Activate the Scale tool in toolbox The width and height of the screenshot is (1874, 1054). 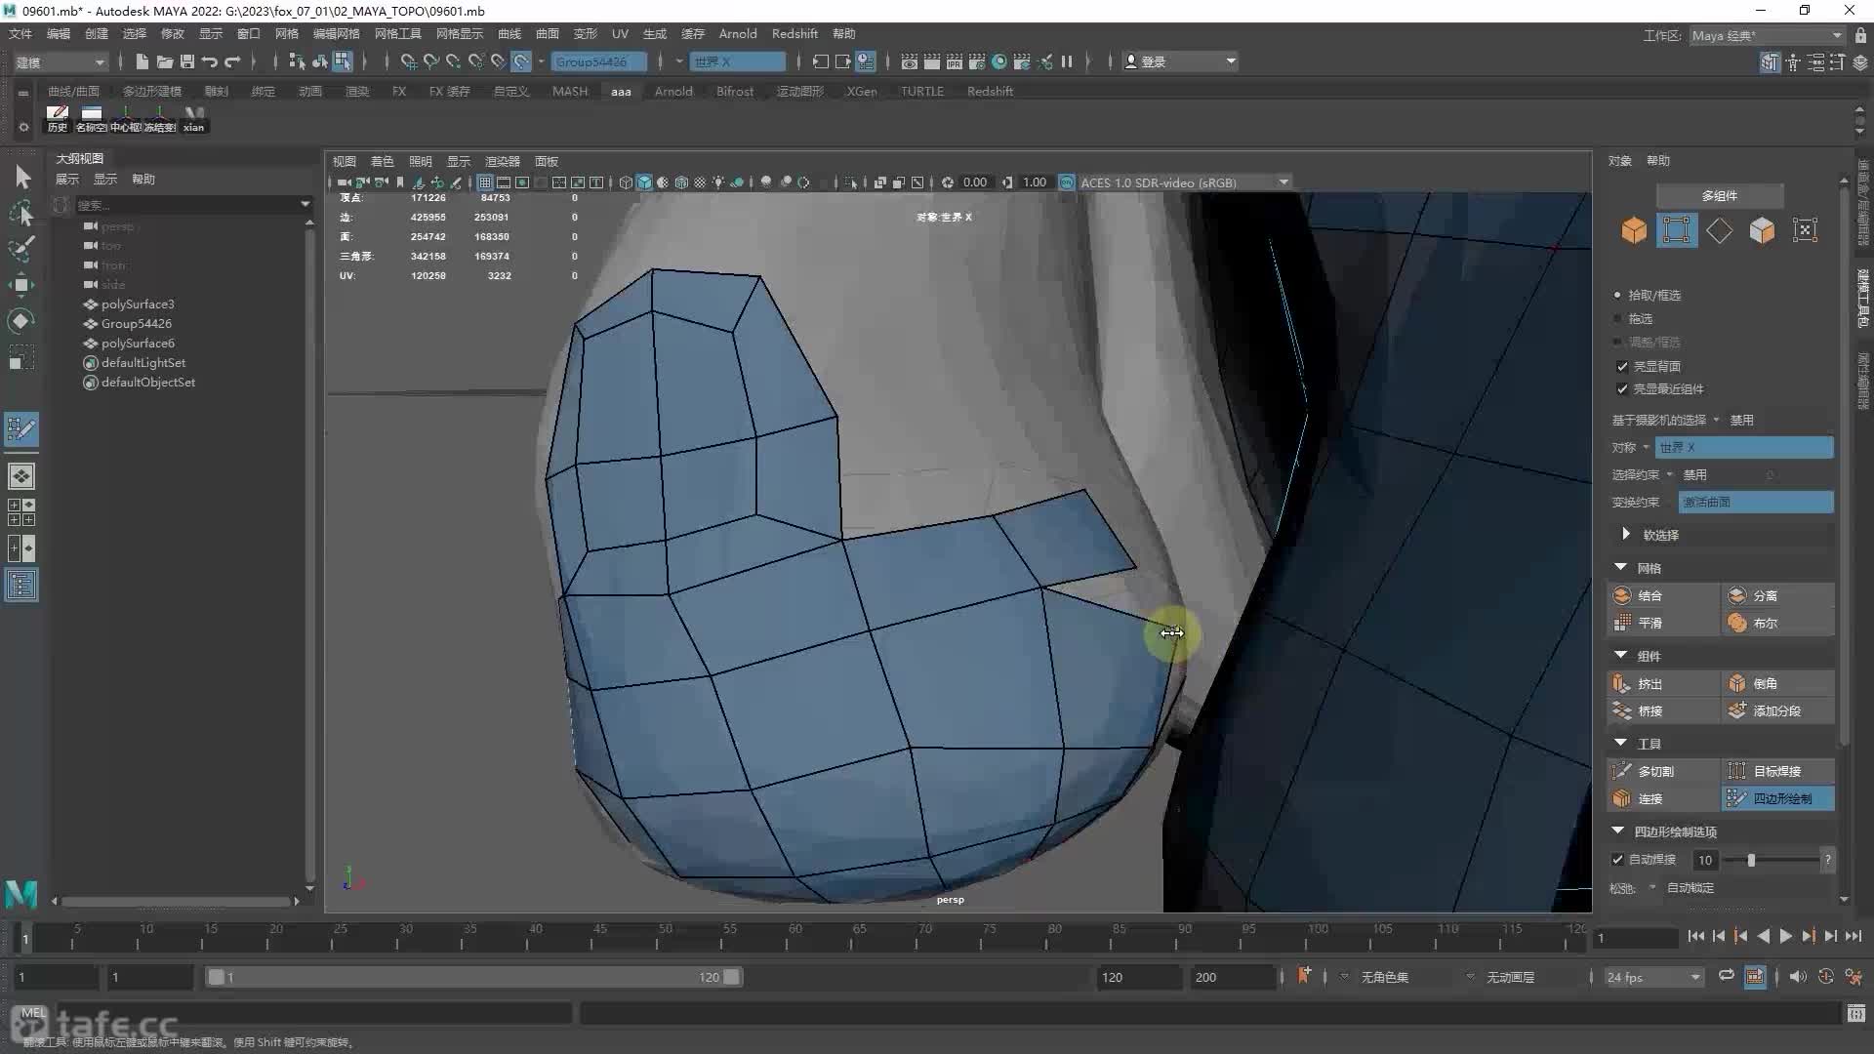[21, 357]
